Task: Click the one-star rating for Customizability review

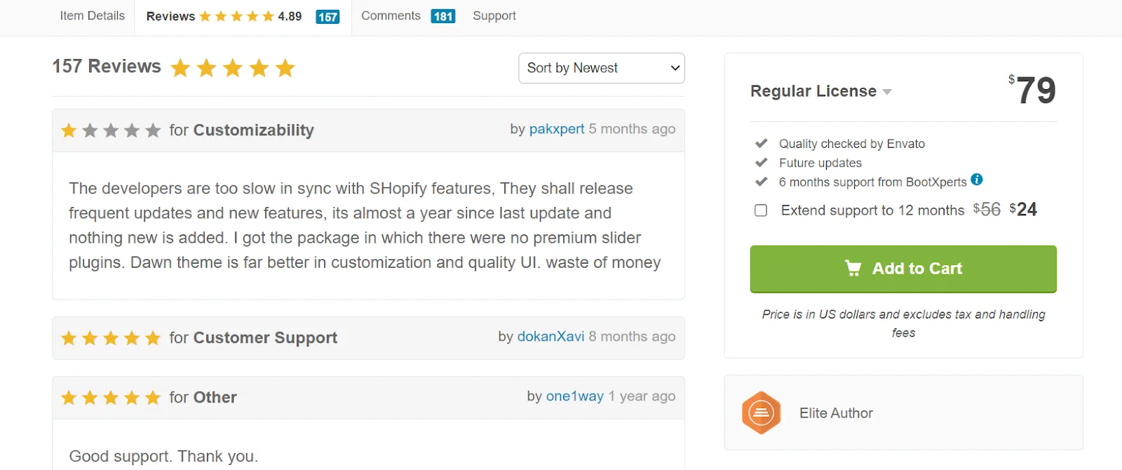Action: click(111, 130)
